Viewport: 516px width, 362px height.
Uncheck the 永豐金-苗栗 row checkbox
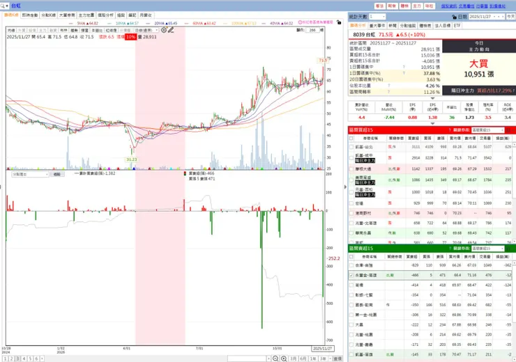[x=351, y=275]
